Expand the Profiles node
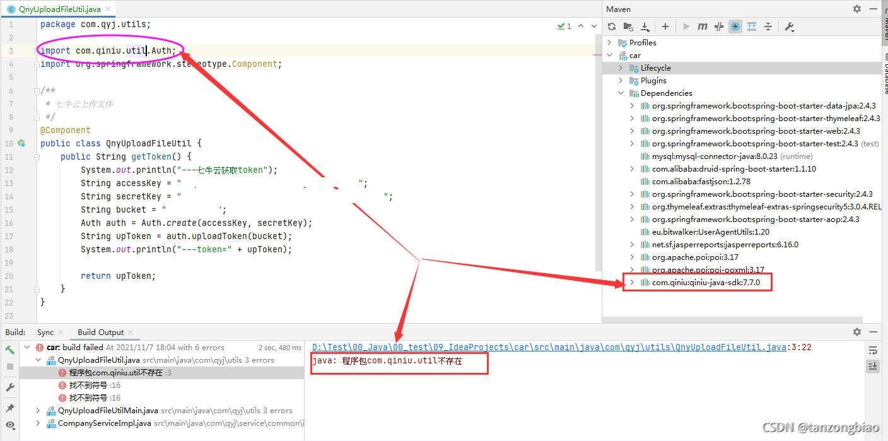The width and height of the screenshot is (888, 441). pyautogui.click(x=608, y=42)
